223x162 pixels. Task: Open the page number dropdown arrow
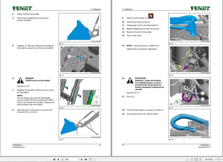tap(78, 159)
